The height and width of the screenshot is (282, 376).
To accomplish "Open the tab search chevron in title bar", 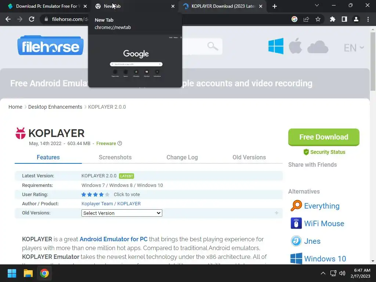I will (317, 5).
